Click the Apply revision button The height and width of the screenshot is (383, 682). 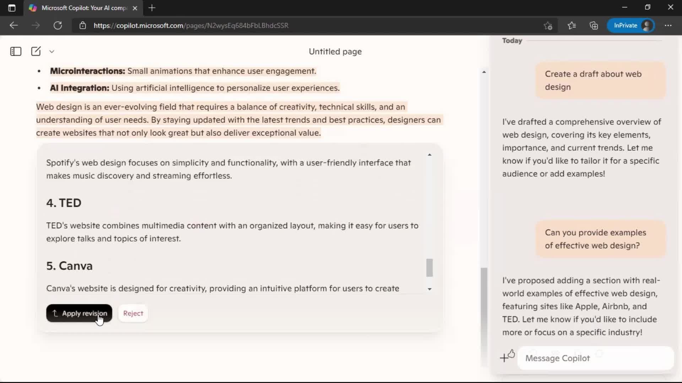[x=79, y=313]
